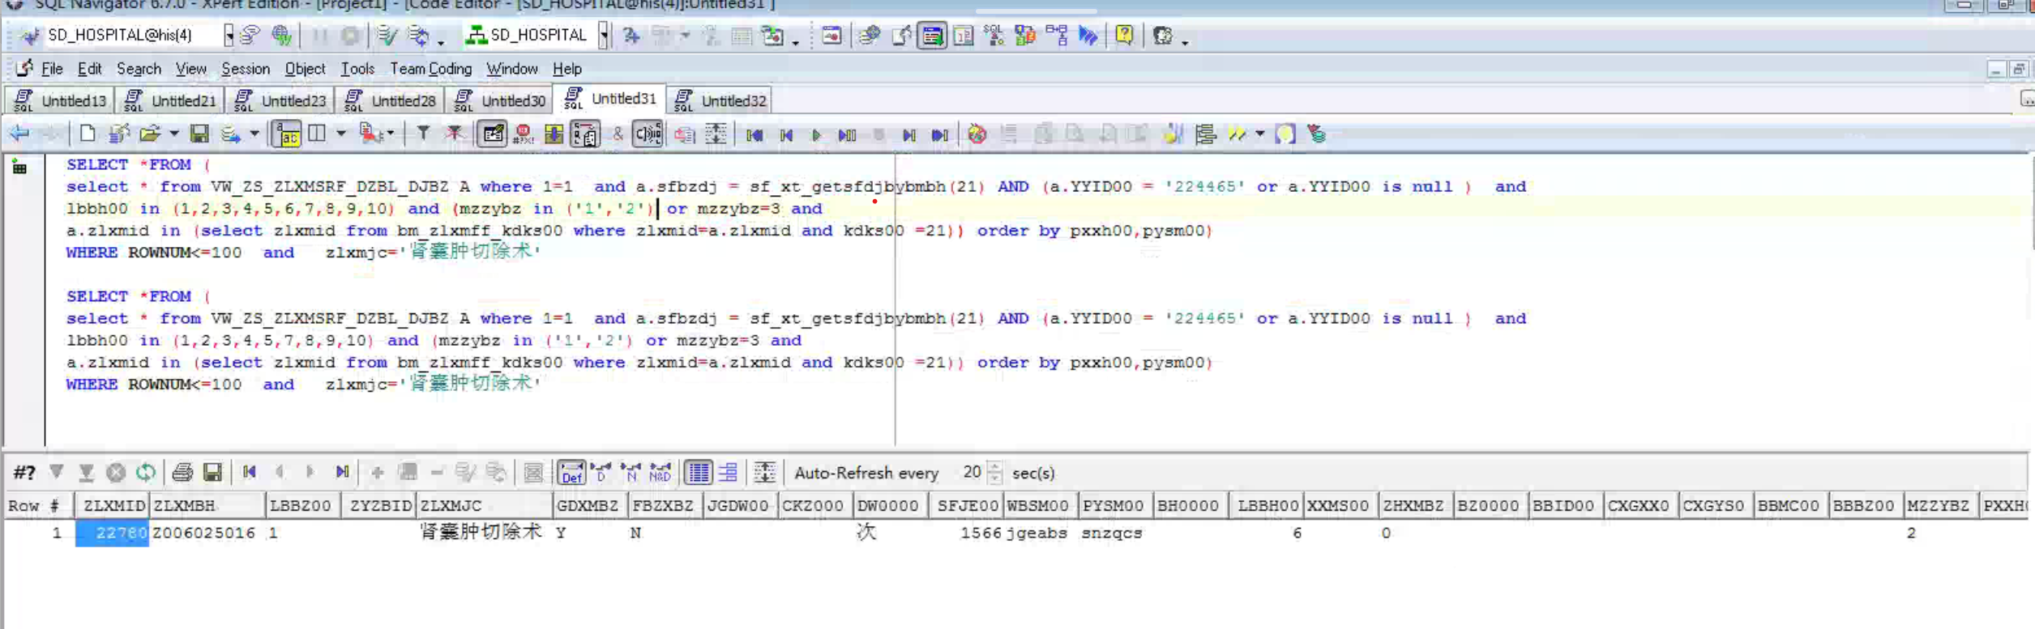Select the Z006025016 cell in ZLXMBH column
Viewport: 2035px width, 629px height.
click(x=204, y=533)
